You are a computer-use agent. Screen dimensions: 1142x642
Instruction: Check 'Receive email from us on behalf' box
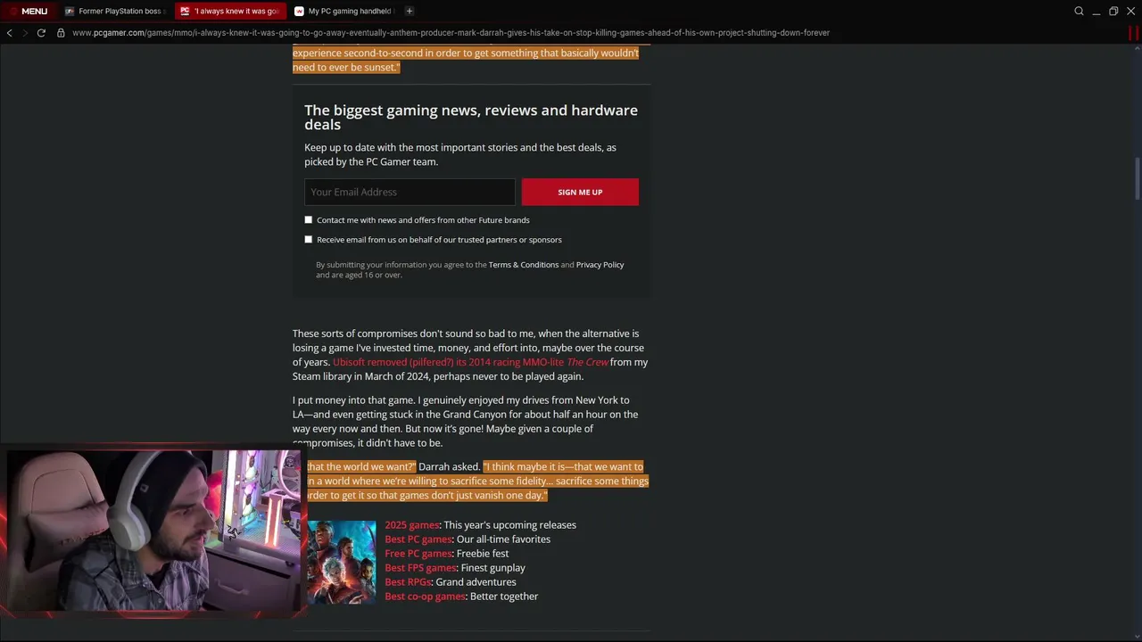coord(309,239)
